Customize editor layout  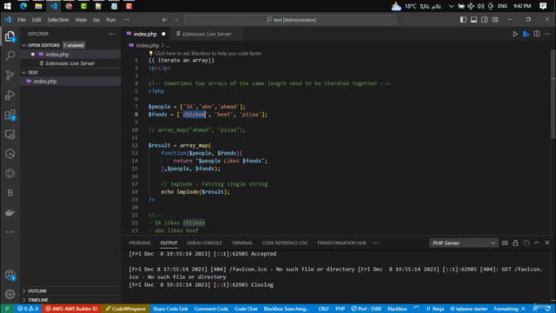tap(495, 20)
